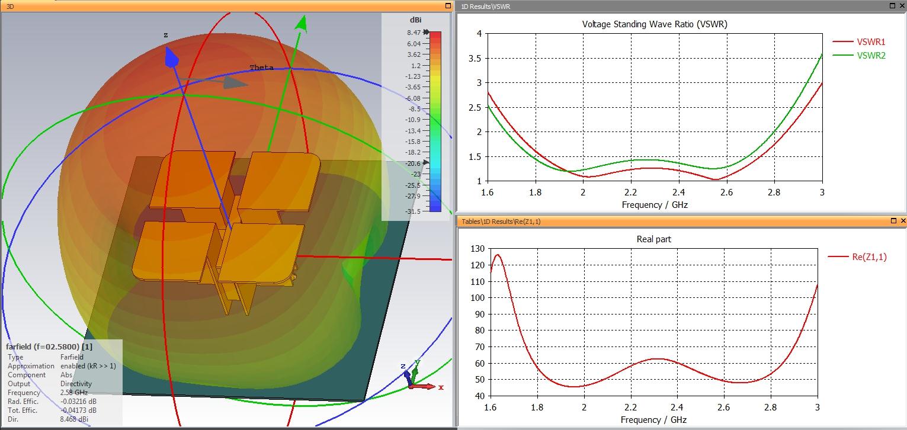Viewport: 907px width, 430px height.
Task: Click the '-0.03216 dB' radiation efficiency value
Action: 78,402
